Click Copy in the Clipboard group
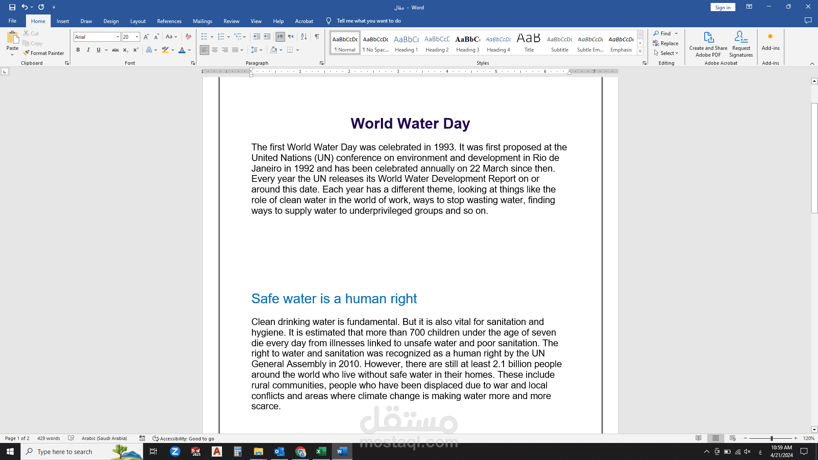The width and height of the screenshot is (818, 460). (32, 43)
